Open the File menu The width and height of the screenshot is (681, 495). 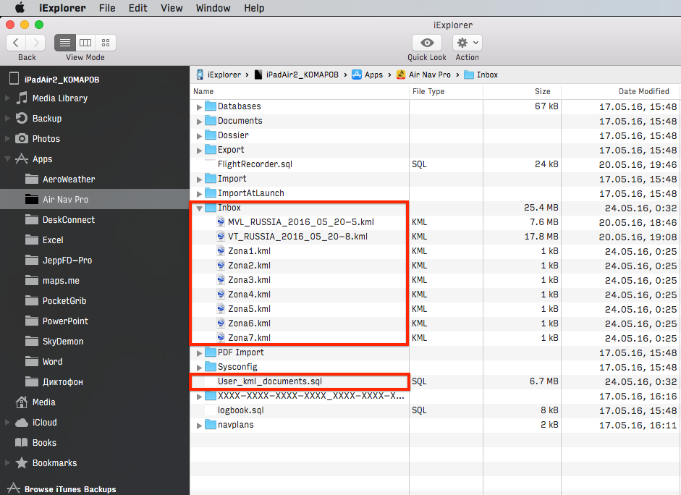point(107,8)
